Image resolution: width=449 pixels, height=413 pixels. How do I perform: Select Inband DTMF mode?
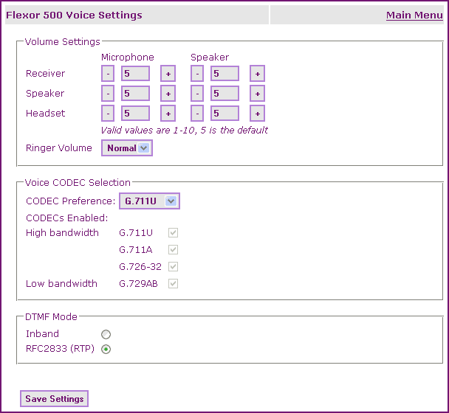tap(106, 334)
